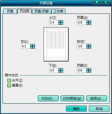This screenshot has width=112, height=114.
Task: Increase the footer (页脚) margin value
Action: coord(89,69)
